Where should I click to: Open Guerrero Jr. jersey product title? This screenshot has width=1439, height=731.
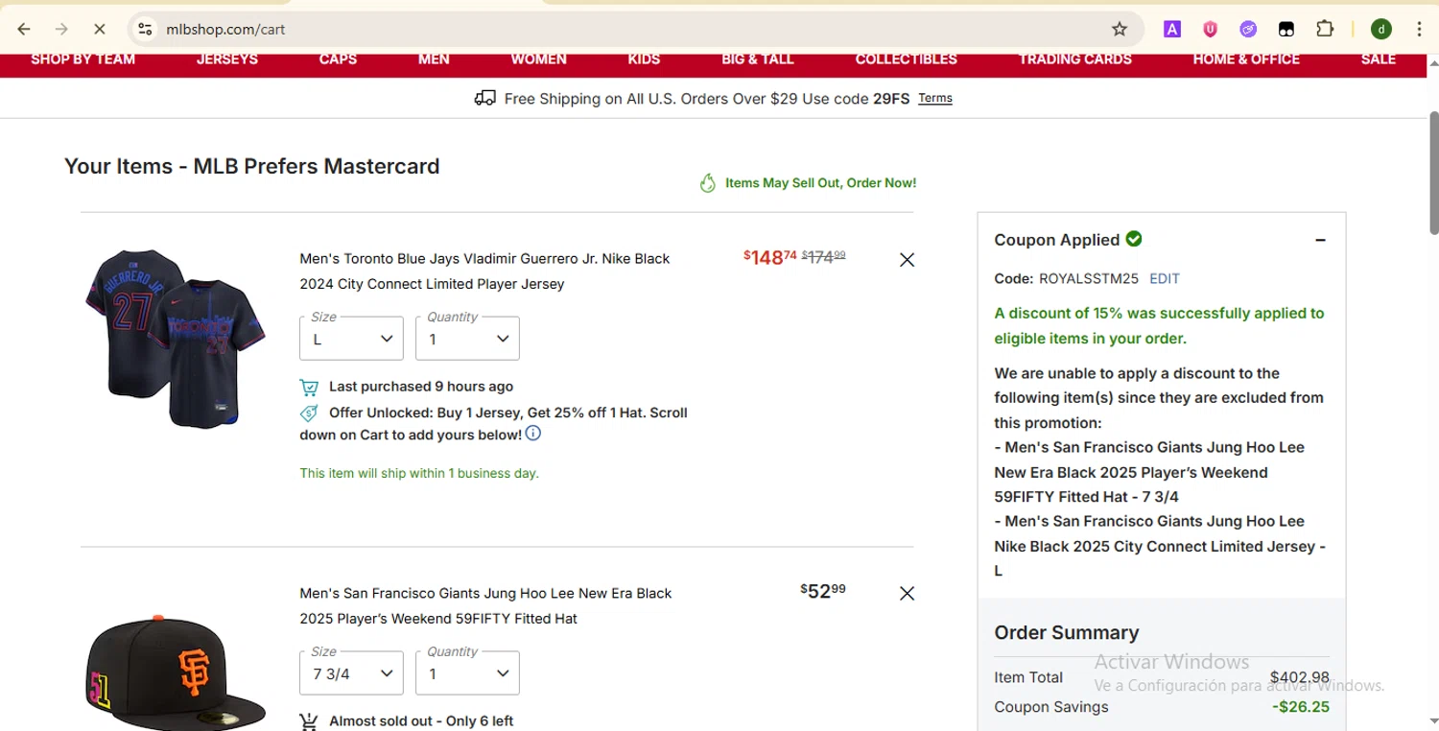[484, 271]
